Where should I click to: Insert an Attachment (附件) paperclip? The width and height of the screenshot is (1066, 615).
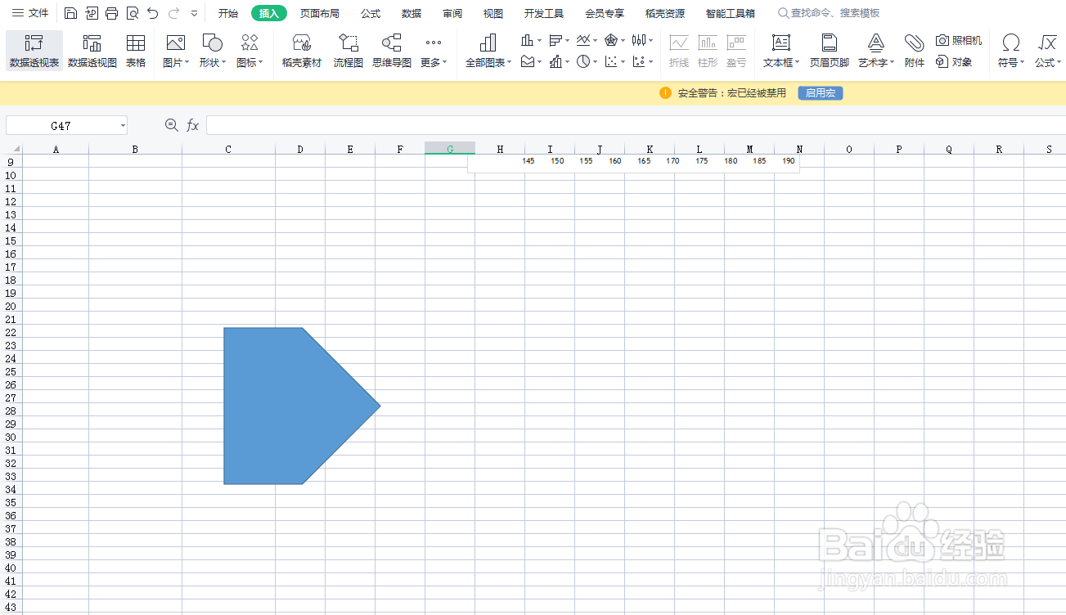point(915,51)
